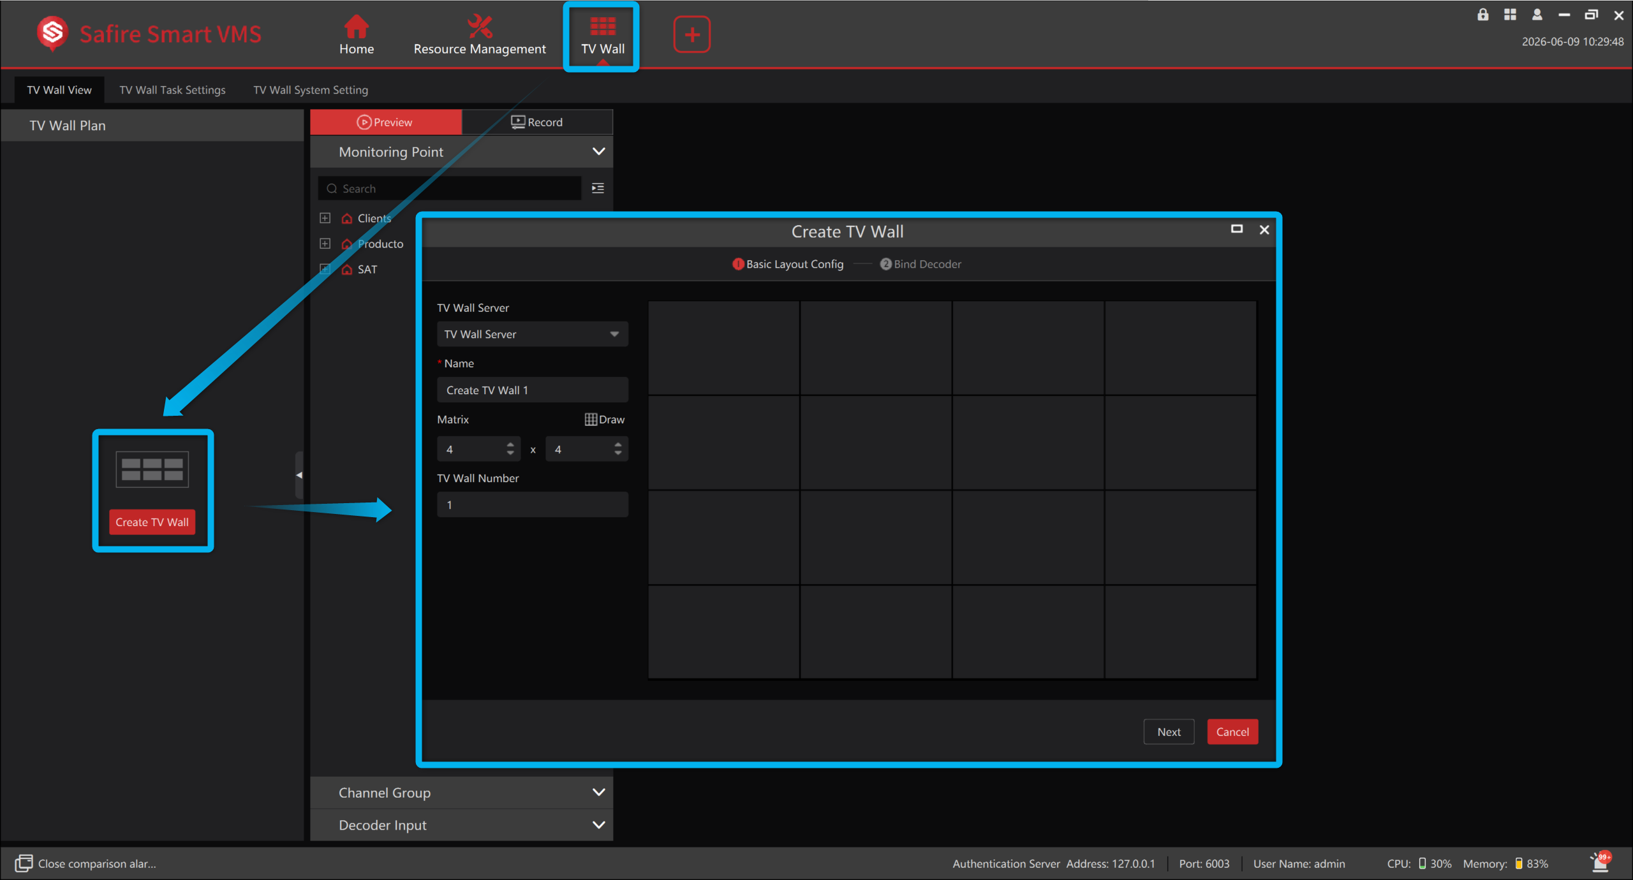1633x880 pixels.
Task: Open the alarm notification icon with 99+ badge
Action: [1600, 862]
